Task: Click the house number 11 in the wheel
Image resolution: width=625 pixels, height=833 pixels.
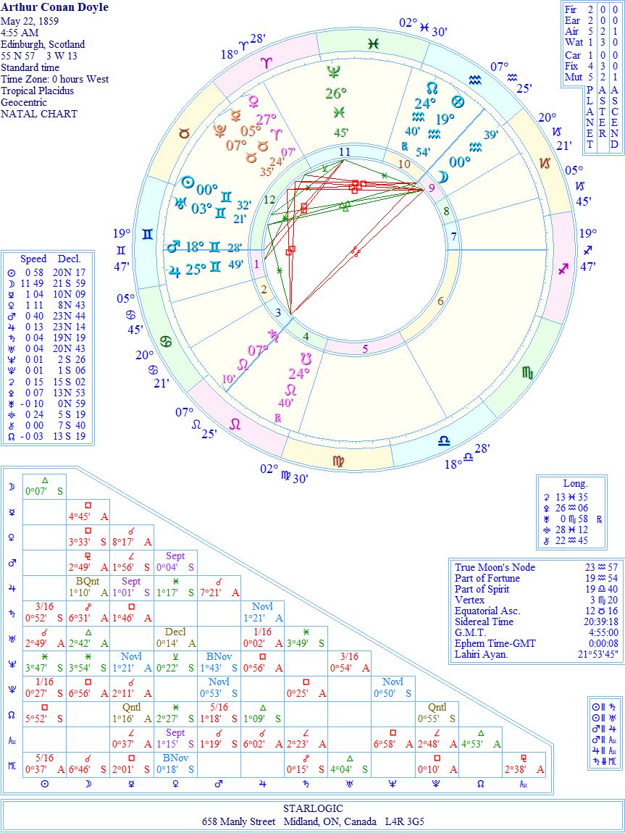Action: [x=345, y=151]
